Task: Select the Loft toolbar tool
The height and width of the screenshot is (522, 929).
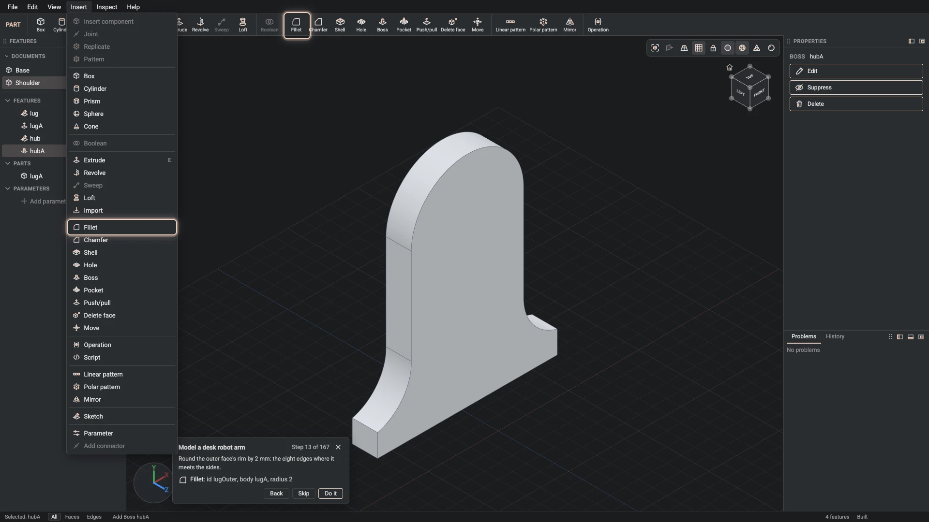Action: 243,25
